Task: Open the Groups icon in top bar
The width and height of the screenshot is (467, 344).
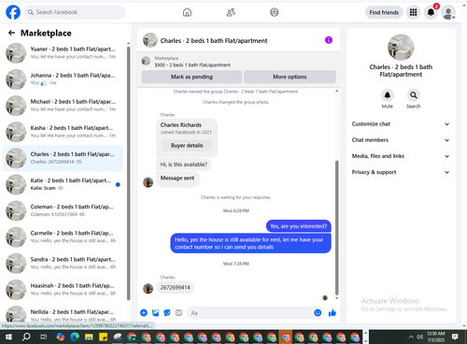Action: 275,12
